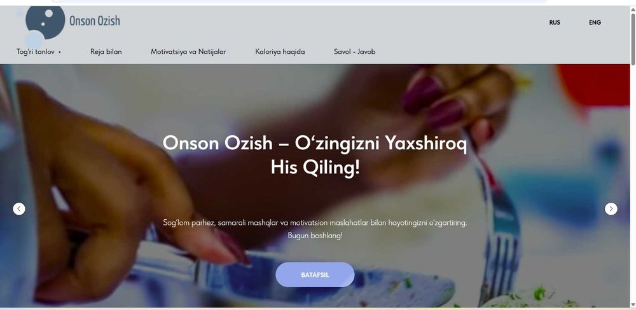The height and width of the screenshot is (310, 636).
Task: Switch site language to ENG
Action: click(x=595, y=23)
